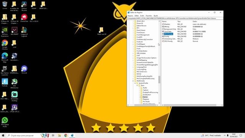Select the Background Only value

tap(170, 29)
